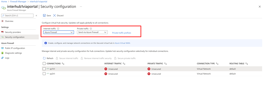
Task: Open Overview via its sidebar icon
Action: tap(2, 21)
